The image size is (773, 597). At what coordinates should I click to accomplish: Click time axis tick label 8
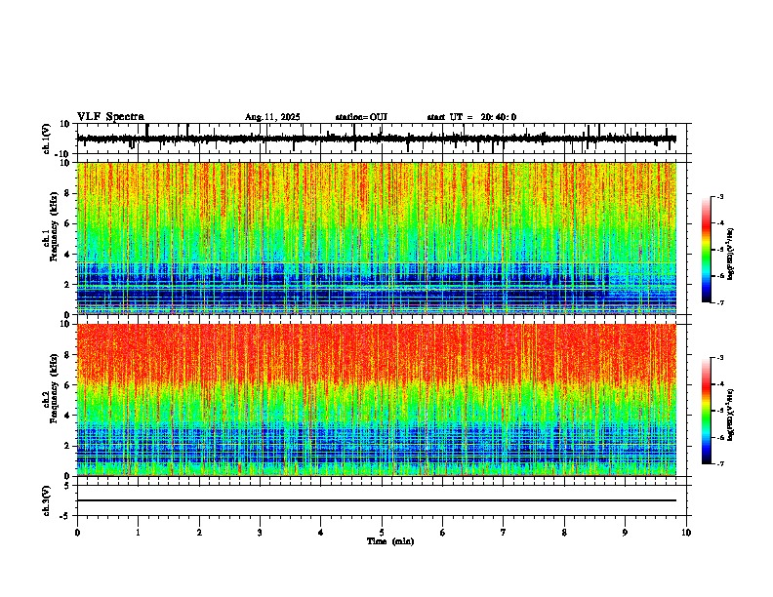coord(564,533)
